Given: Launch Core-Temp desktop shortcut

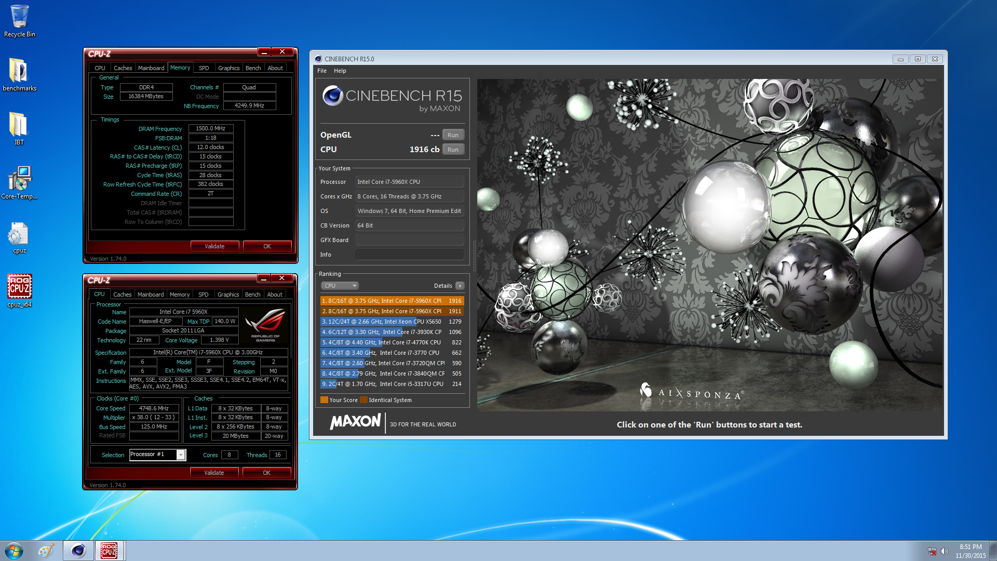Looking at the screenshot, I should pos(19,182).
